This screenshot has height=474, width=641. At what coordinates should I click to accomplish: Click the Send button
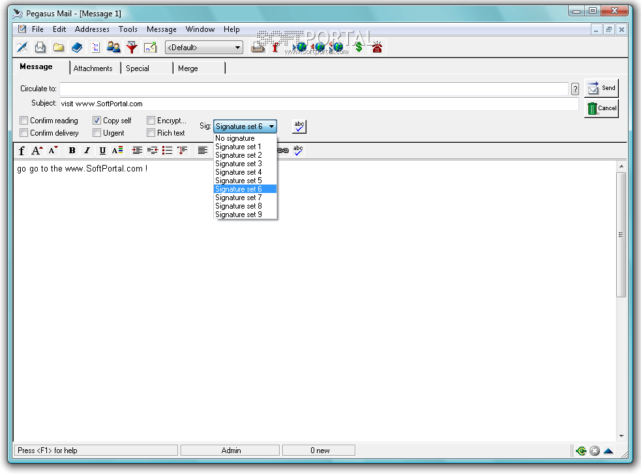[601, 88]
